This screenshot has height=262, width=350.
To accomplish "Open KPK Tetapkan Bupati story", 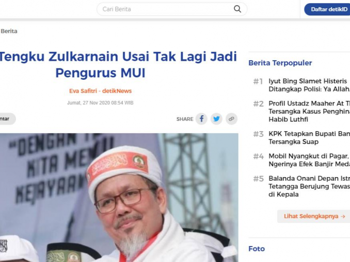I will [x=309, y=138].
